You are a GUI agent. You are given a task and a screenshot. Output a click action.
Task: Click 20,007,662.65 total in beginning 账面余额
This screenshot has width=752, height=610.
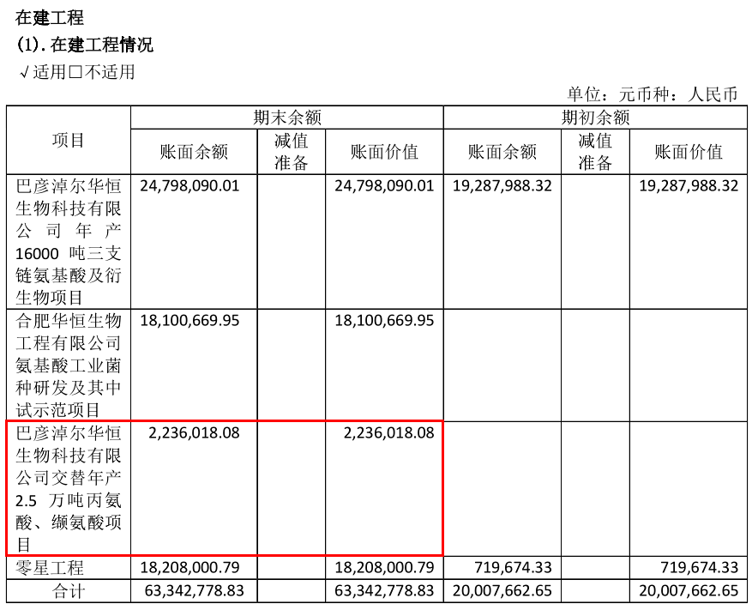point(502,590)
